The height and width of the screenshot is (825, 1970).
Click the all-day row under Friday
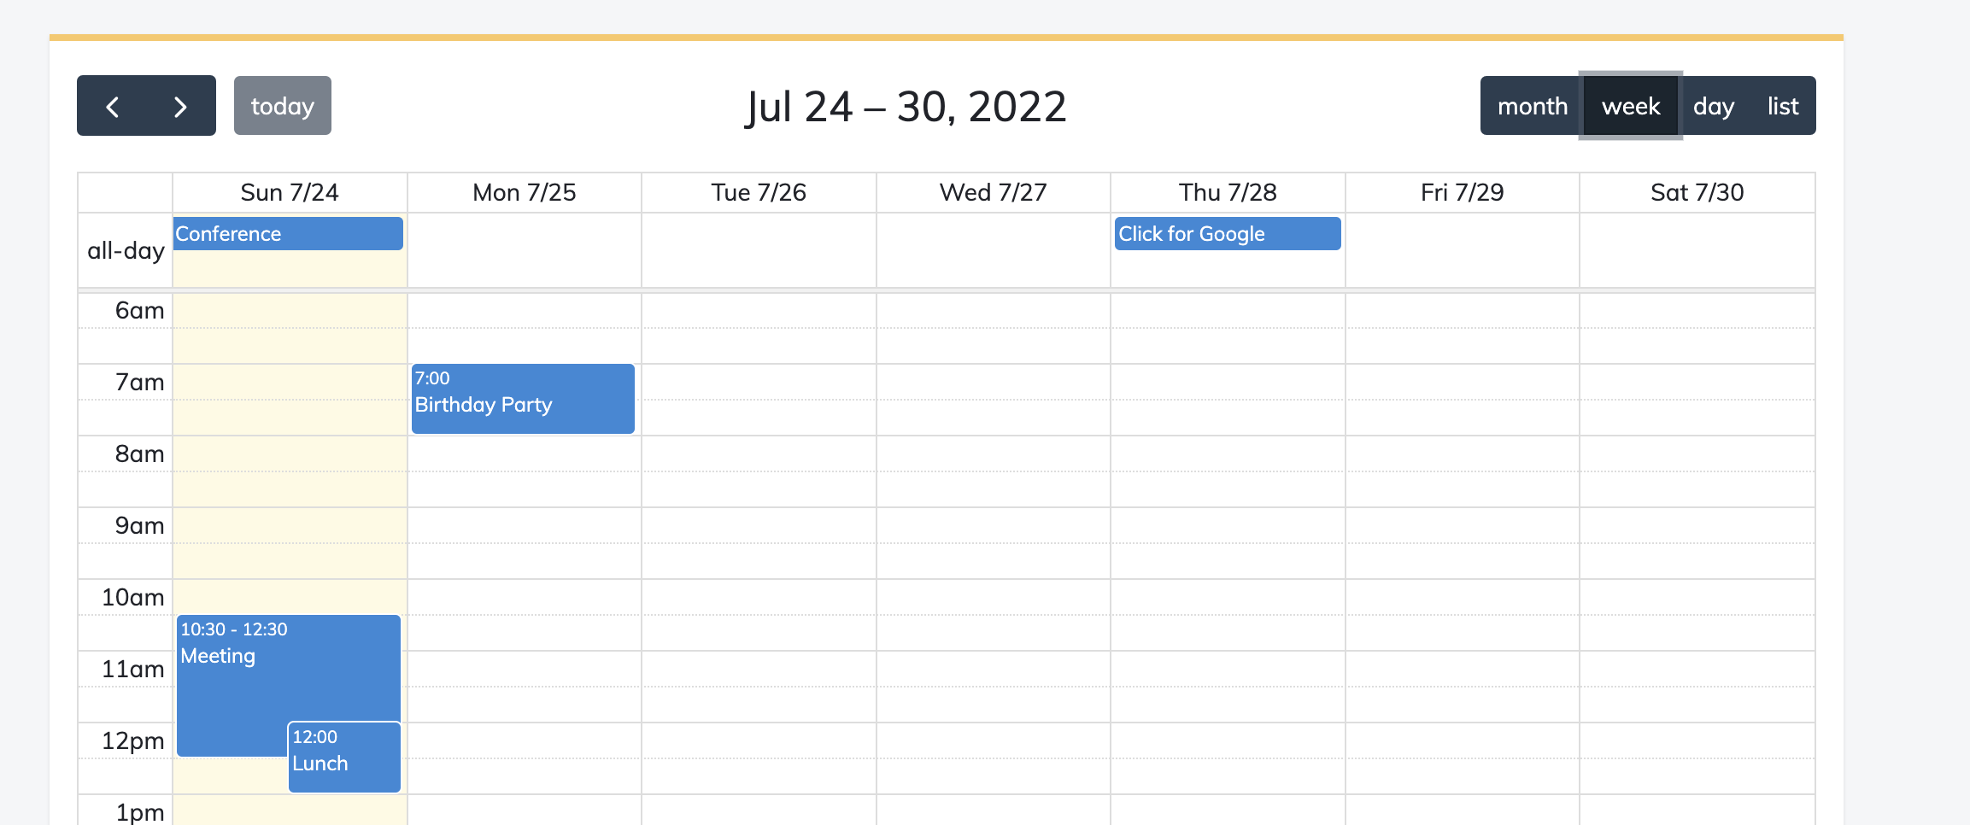(1461, 250)
